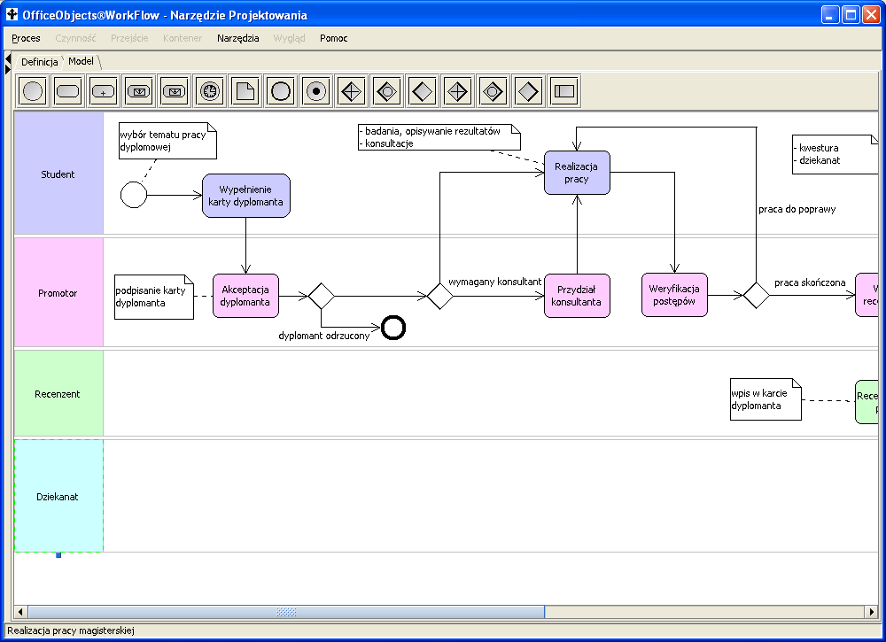The height and width of the screenshot is (642, 886).
Task: Click the 'dyplomant odrzucony' transition label
Action: point(323,336)
